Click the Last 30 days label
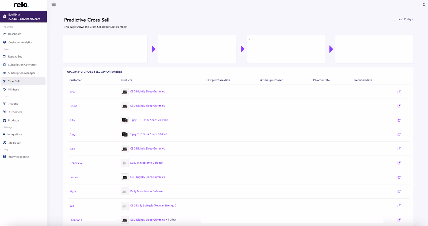The width and height of the screenshot is (428, 226). 405,19
